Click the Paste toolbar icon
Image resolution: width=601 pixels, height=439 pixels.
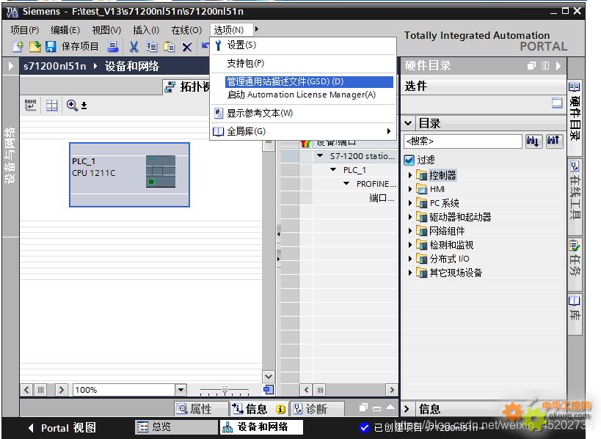pos(169,47)
